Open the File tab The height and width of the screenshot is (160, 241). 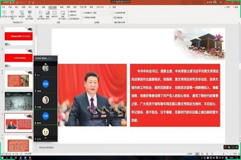click(x=4, y=7)
